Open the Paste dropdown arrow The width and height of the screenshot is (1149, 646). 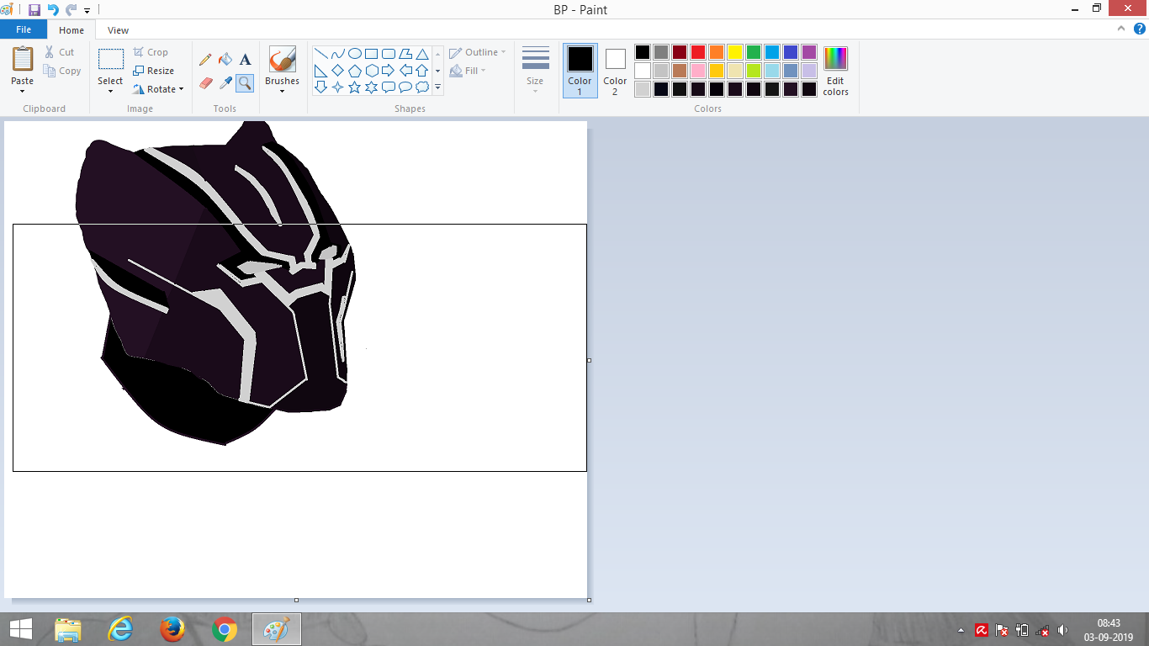(23, 91)
